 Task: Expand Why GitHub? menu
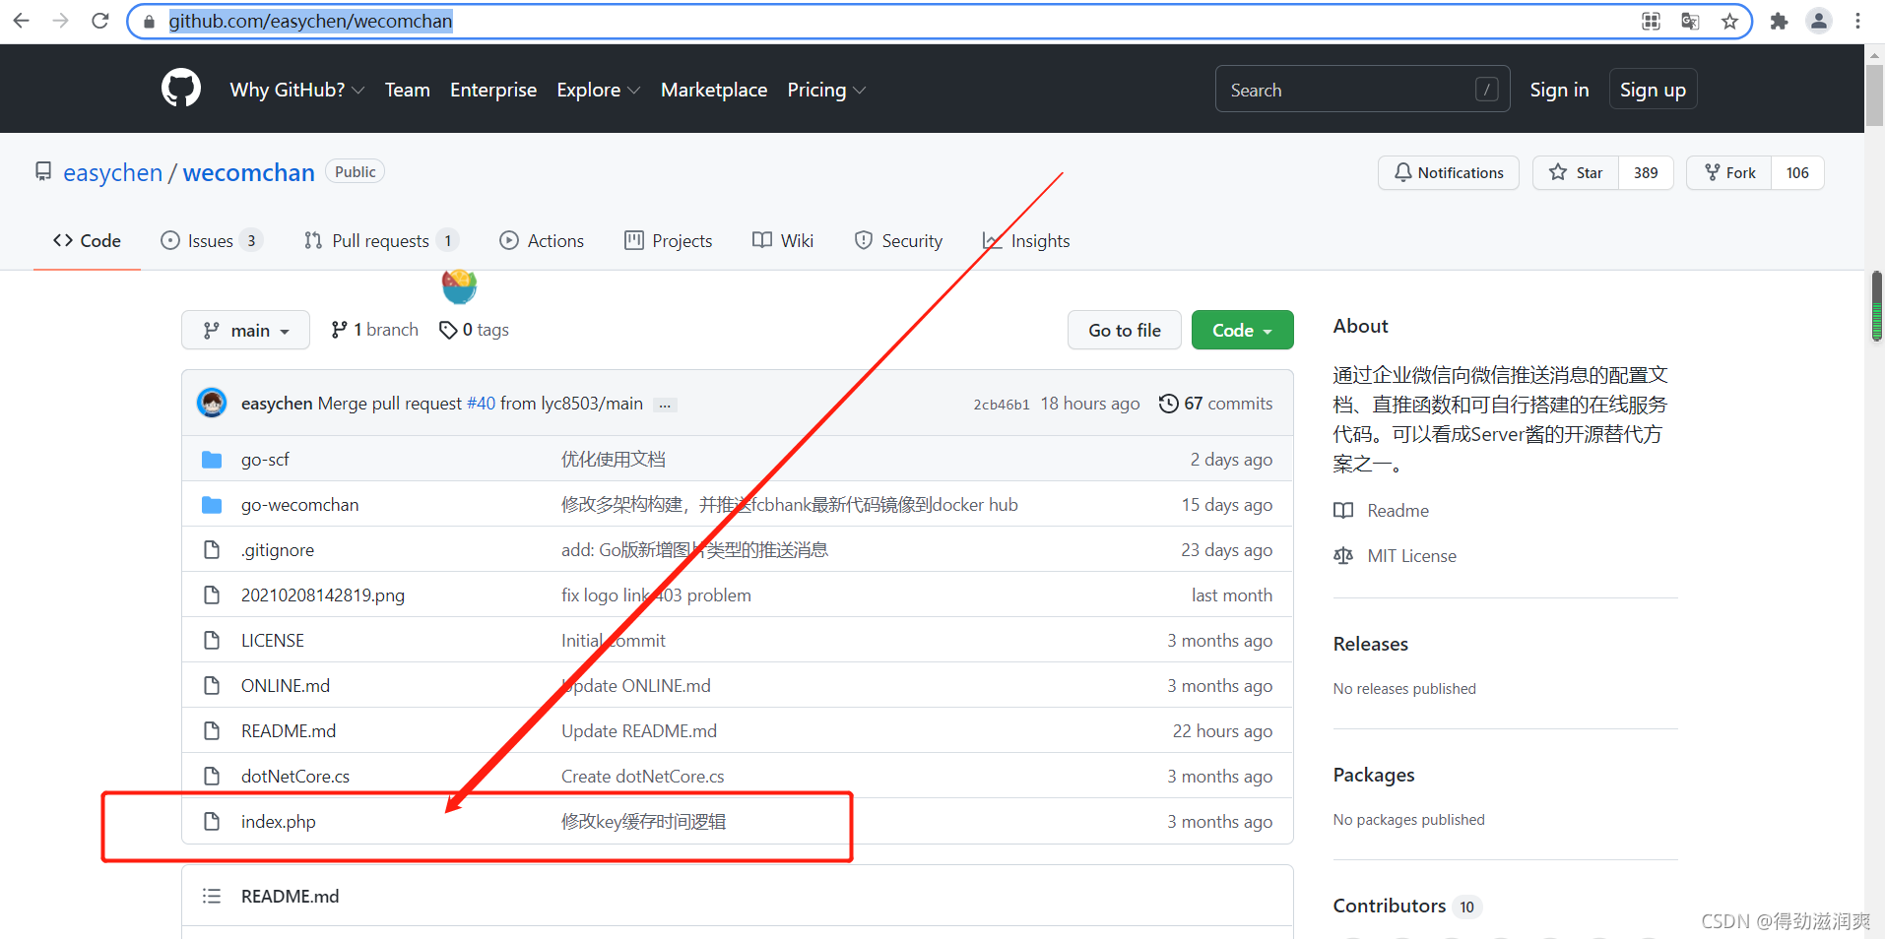coord(296,90)
